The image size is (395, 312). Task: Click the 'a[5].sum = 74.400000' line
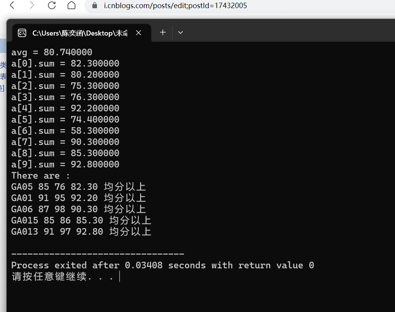[x=65, y=119]
